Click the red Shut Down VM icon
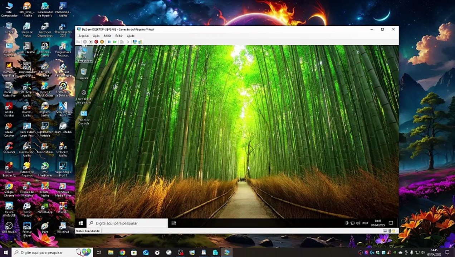Viewport: 455px width, 257px height. coord(96,42)
